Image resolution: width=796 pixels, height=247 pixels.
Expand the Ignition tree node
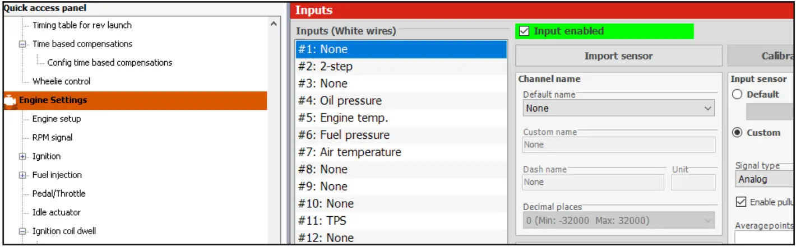tap(23, 156)
